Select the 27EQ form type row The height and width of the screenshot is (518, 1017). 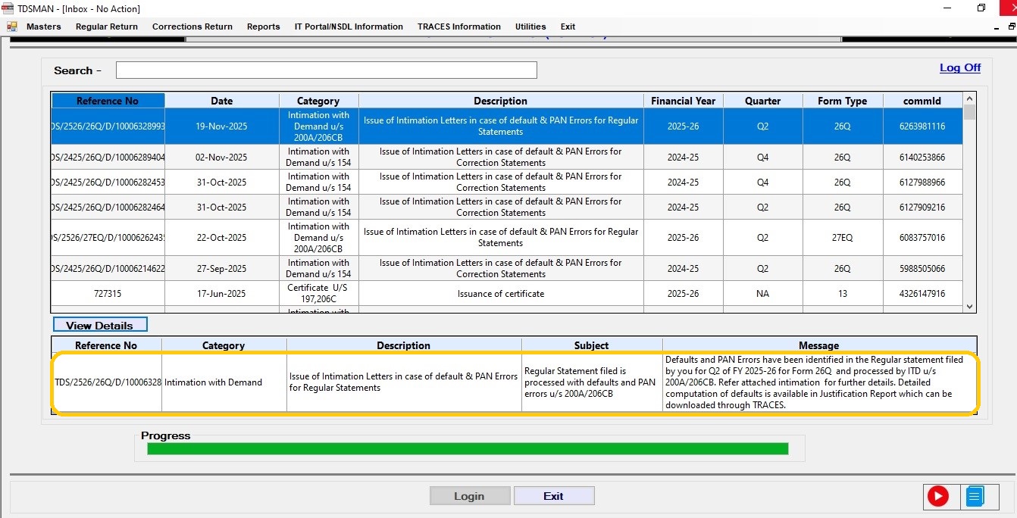click(842, 238)
